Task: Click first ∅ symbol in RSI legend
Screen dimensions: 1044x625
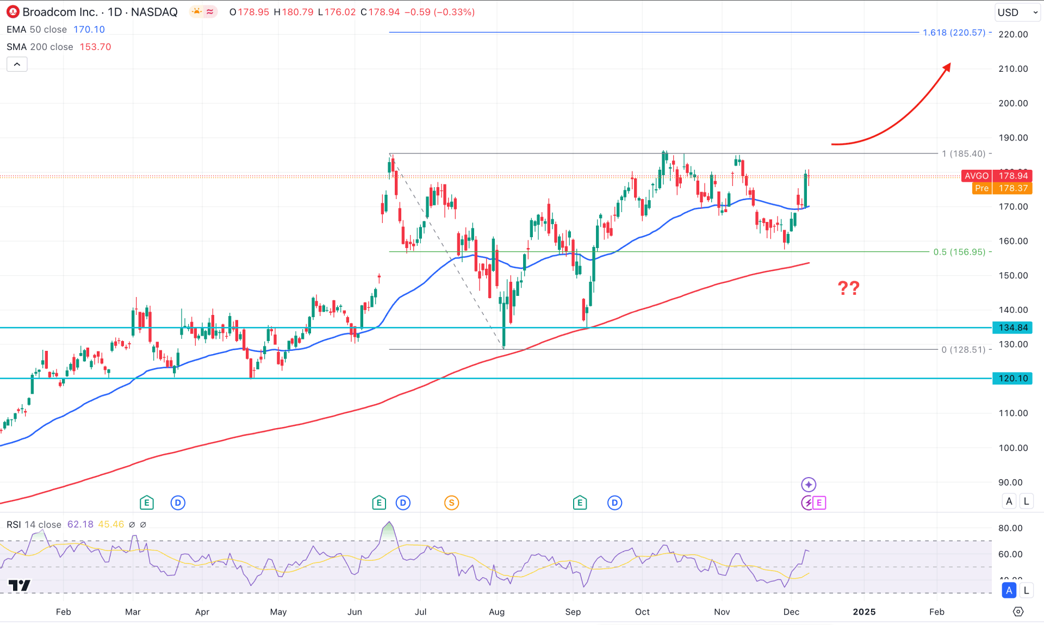Action: tap(132, 524)
